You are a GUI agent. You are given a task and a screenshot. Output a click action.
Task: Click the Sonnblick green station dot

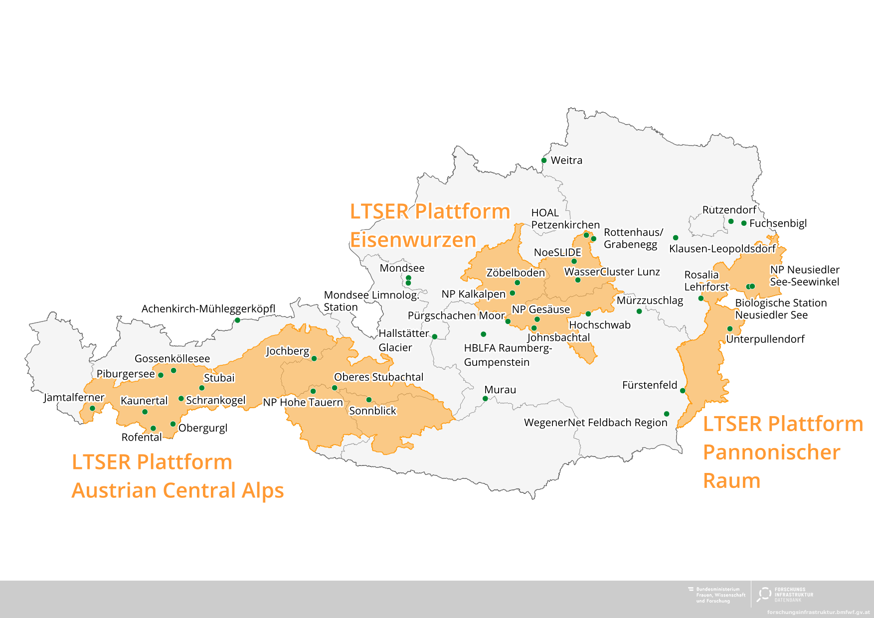coord(369,400)
